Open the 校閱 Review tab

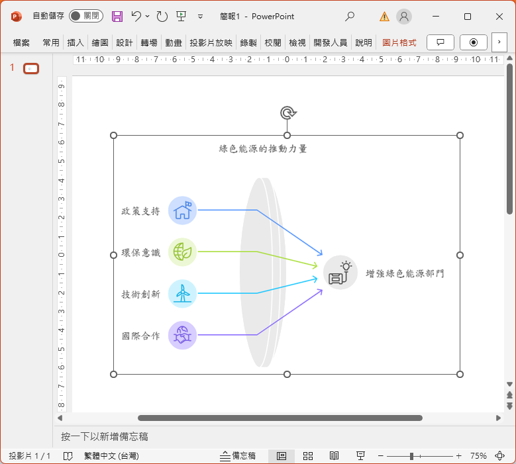[x=273, y=43]
